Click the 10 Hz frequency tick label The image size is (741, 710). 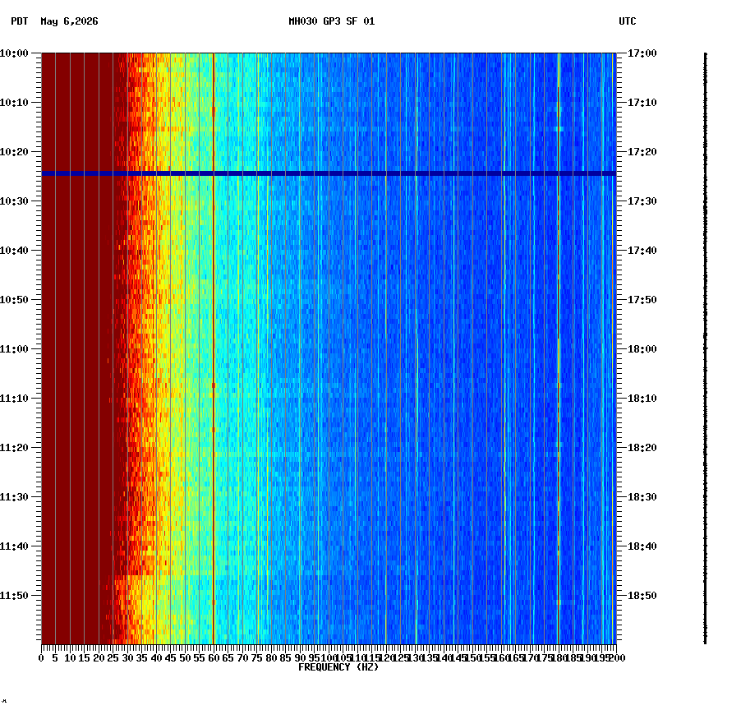[x=70, y=658]
